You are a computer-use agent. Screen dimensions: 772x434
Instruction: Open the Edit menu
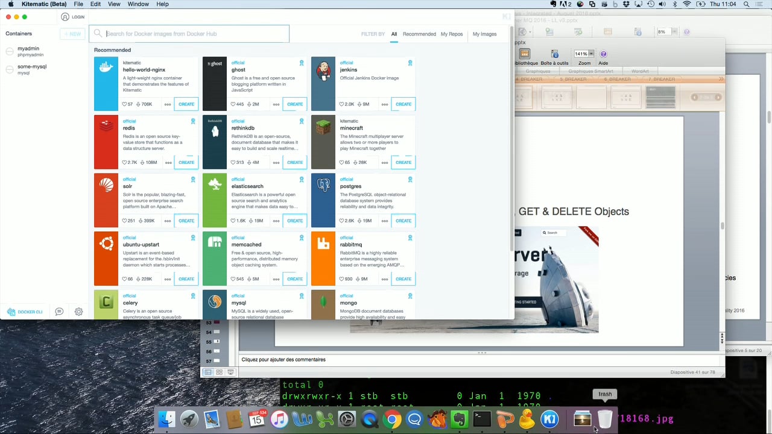(x=95, y=4)
